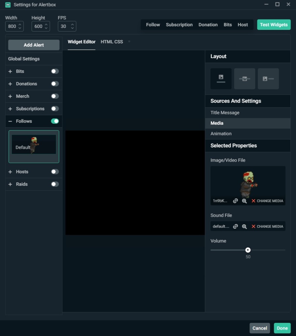Click the Volume slider handle

coord(248,250)
